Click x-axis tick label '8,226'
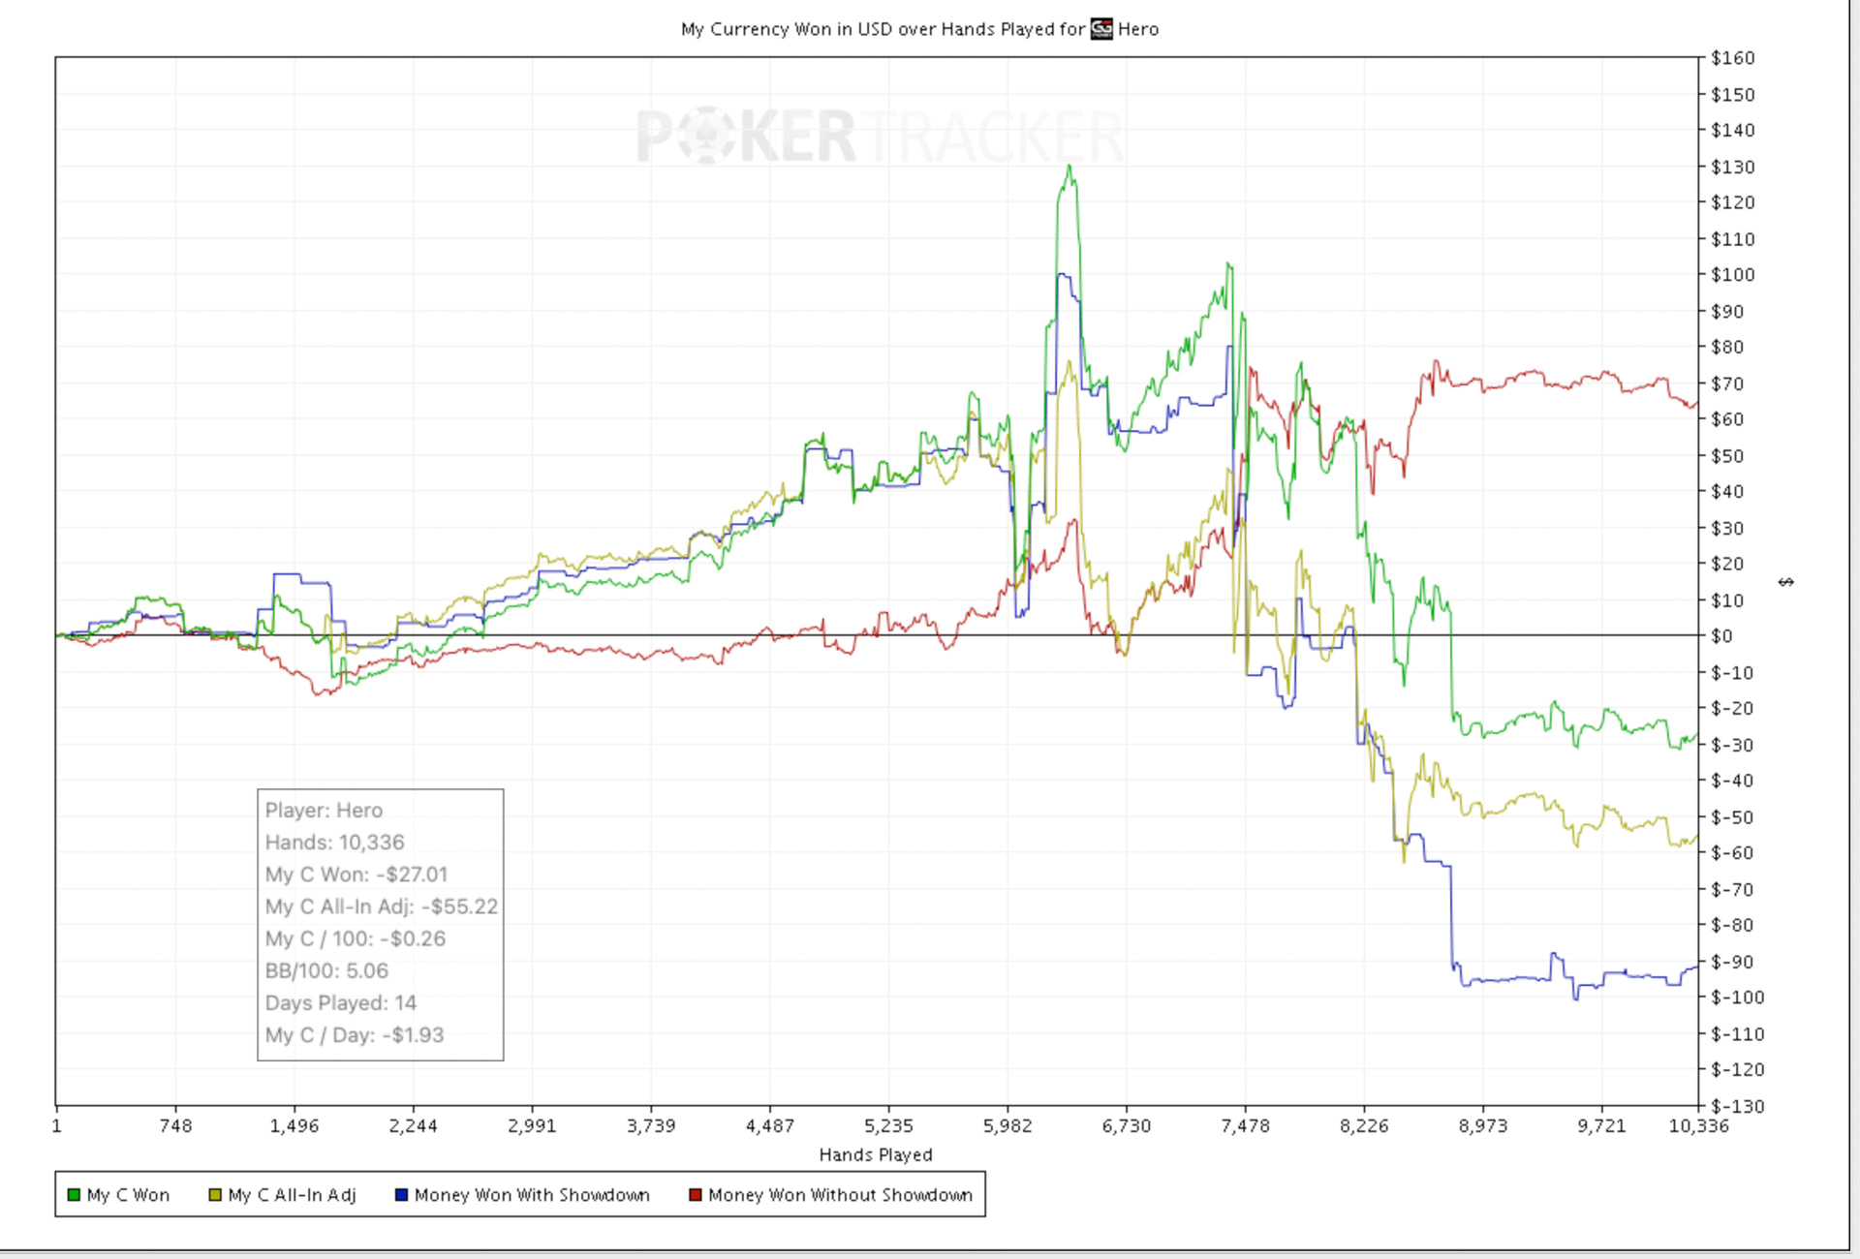Screen dimensions: 1860x1259 (1364, 1125)
